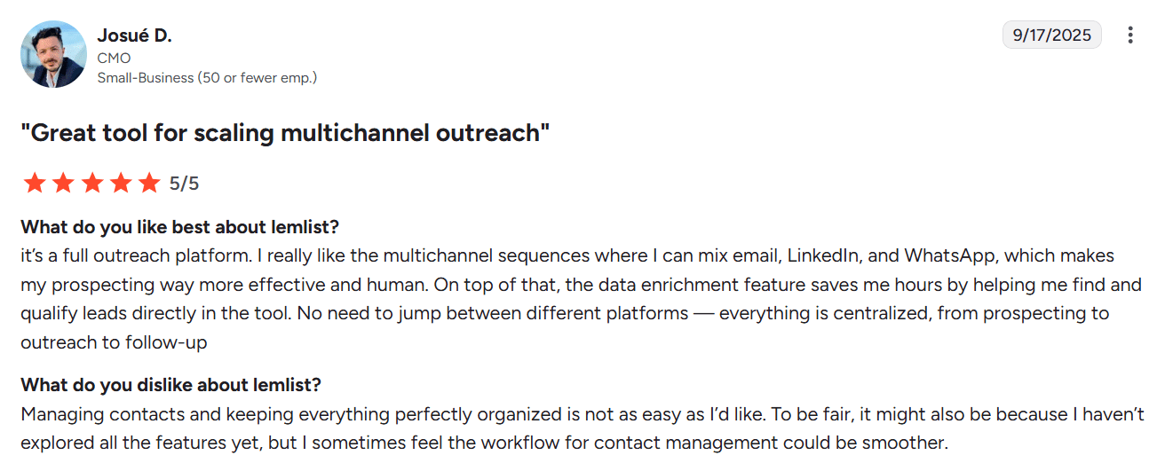Click the 9/17/2025 date badge
This screenshot has height=471, width=1165.
coord(1052,35)
